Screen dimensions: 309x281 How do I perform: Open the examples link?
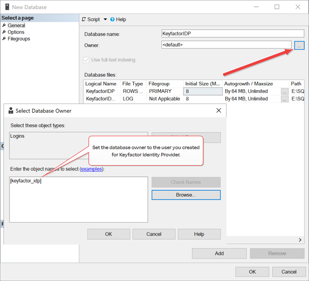[91, 169]
